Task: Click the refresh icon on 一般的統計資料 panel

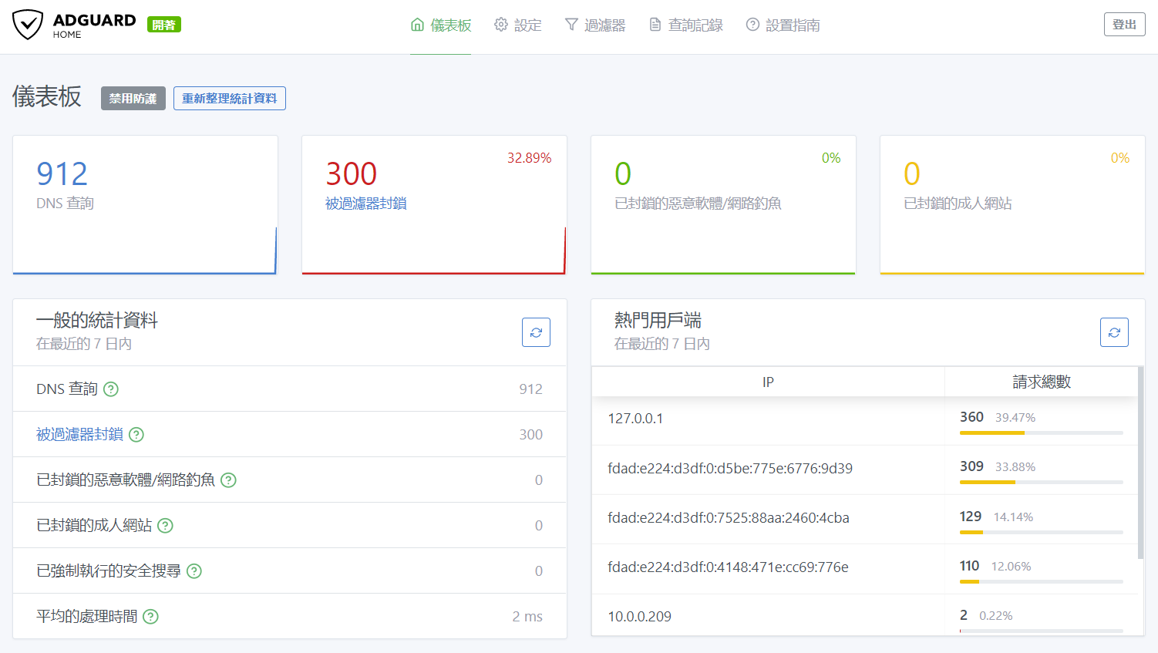Action: tap(536, 332)
